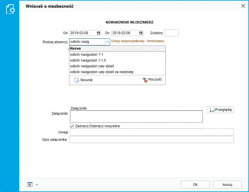The image size is (249, 192).
Task: Select odbiór nadgodzin 1-1
Action: click(x=117, y=55)
